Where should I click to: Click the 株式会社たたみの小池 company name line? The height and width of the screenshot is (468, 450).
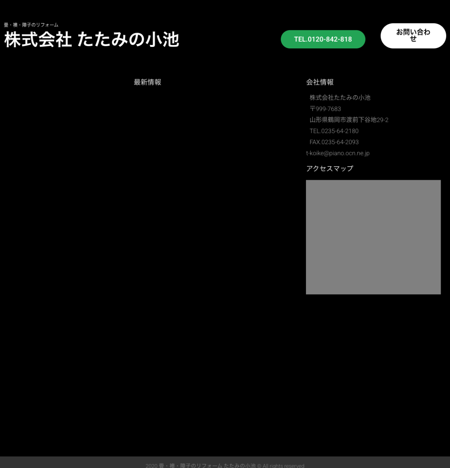click(x=340, y=98)
